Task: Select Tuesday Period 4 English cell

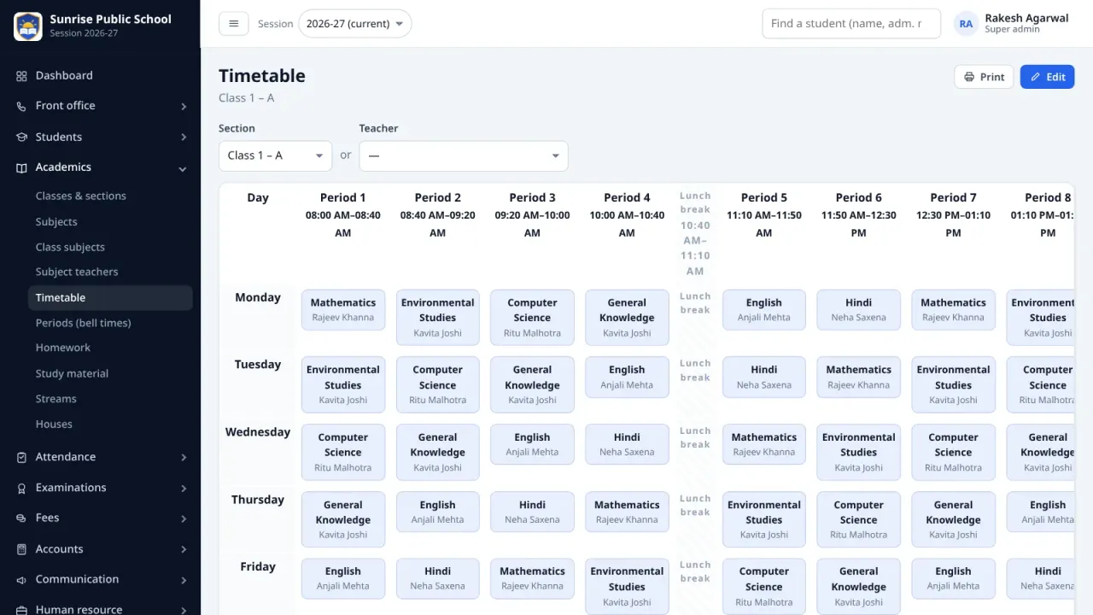Action: 627,378
